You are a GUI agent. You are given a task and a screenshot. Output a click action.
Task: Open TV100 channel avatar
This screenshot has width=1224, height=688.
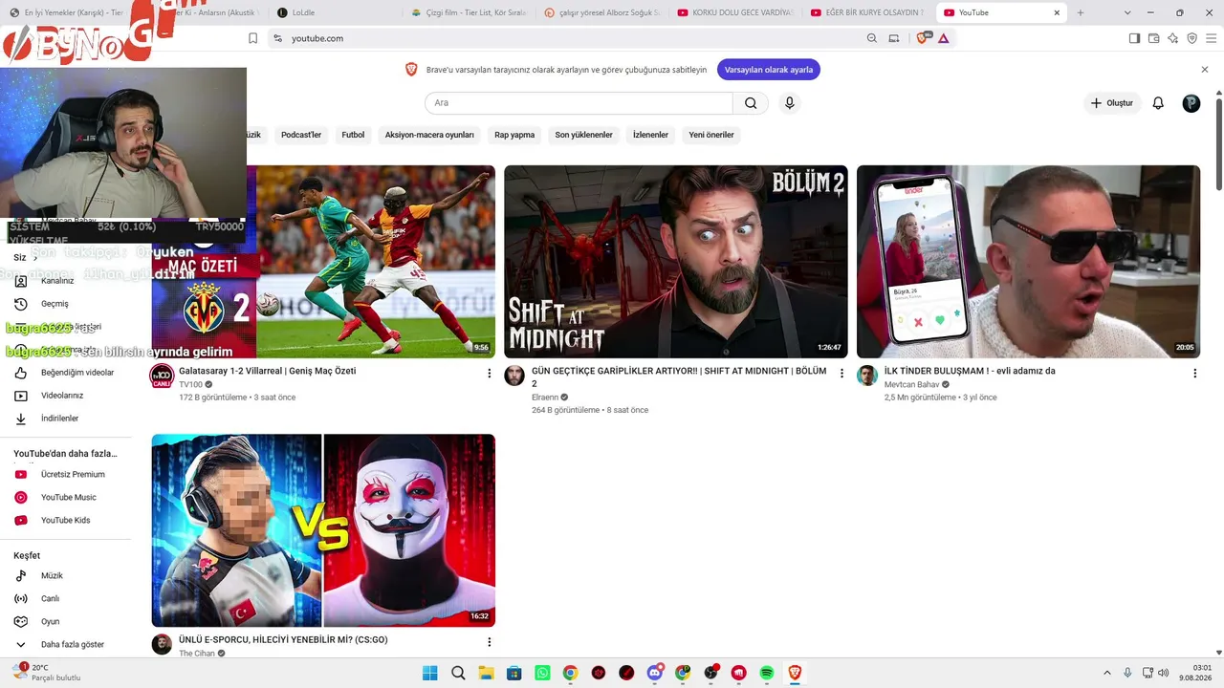click(x=162, y=376)
